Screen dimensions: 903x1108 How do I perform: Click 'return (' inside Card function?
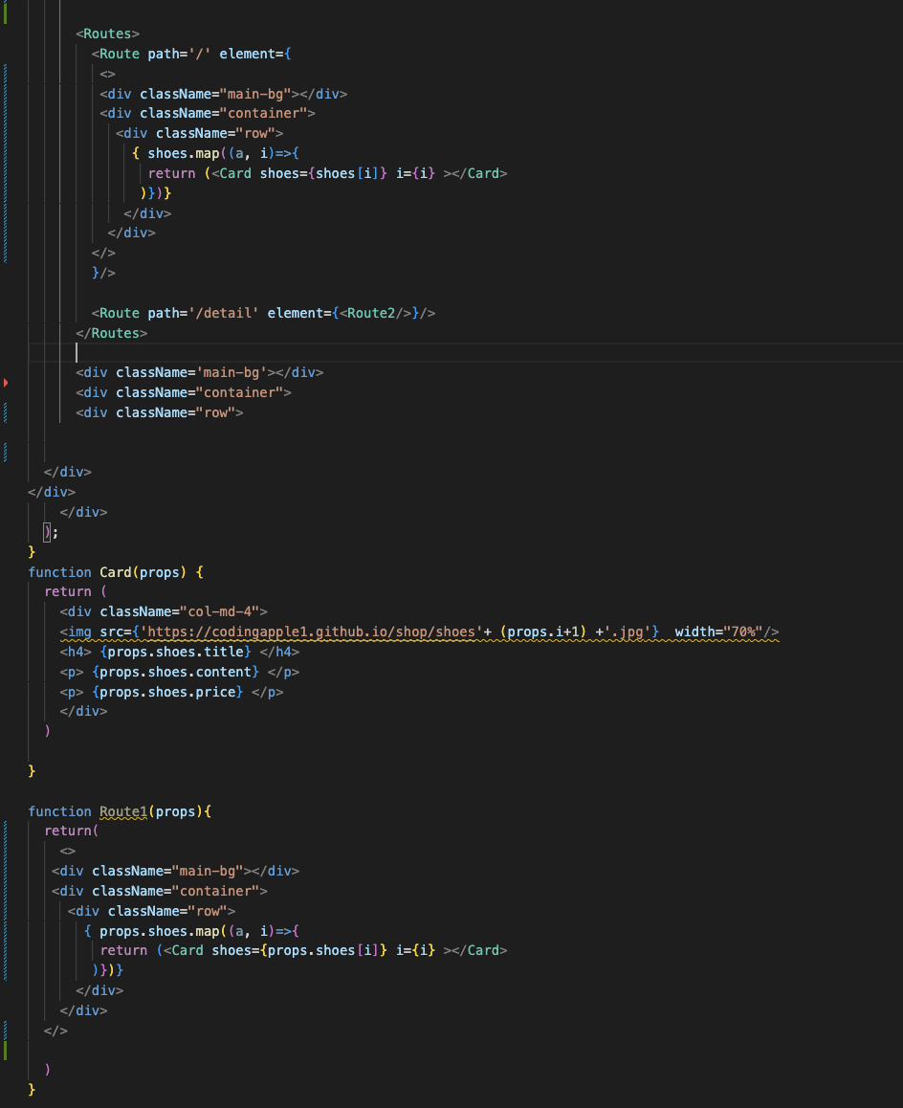click(76, 592)
